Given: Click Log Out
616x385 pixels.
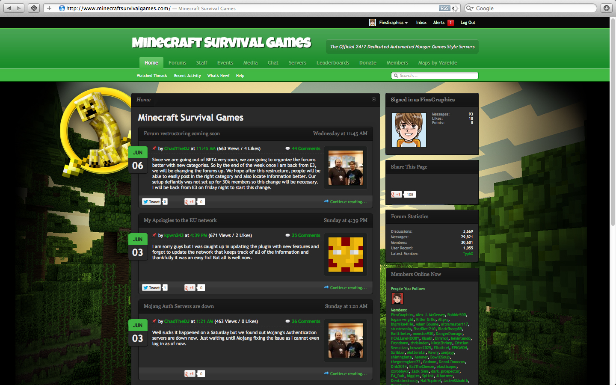Looking at the screenshot, I should 468,23.
